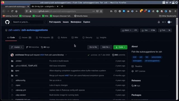Open the src folder

point(17,75)
